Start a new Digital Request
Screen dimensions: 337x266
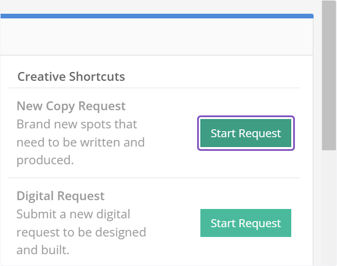[246, 223]
